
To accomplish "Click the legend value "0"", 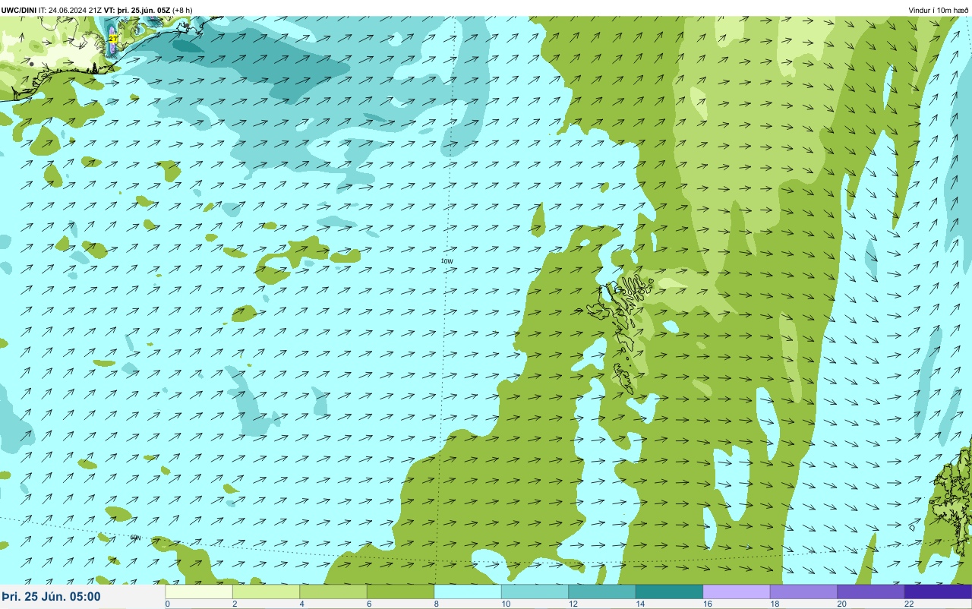I will (x=167, y=604).
